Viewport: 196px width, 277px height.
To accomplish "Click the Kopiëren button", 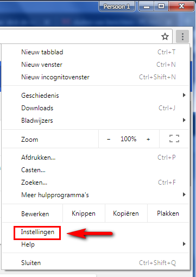I will click(126, 213).
